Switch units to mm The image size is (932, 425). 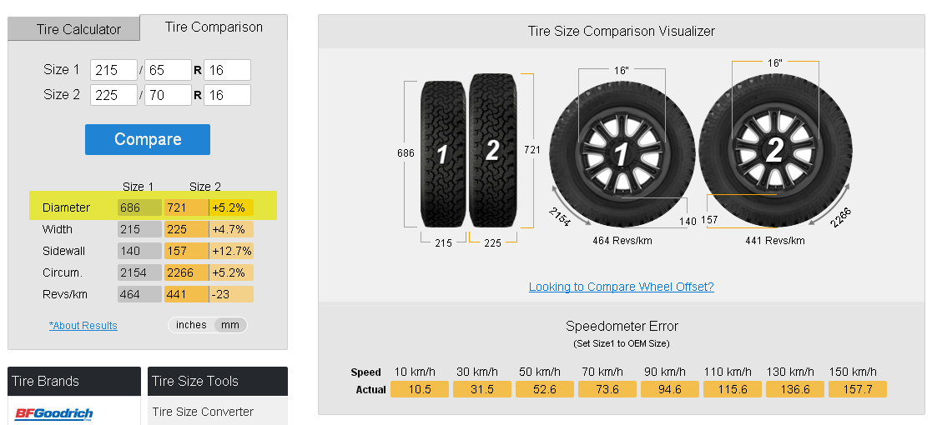pyautogui.click(x=230, y=325)
